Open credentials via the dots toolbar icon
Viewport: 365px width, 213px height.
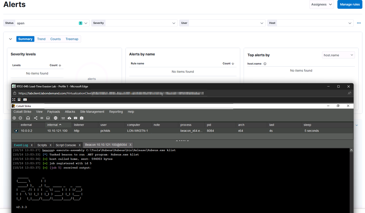click(x=63, y=118)
